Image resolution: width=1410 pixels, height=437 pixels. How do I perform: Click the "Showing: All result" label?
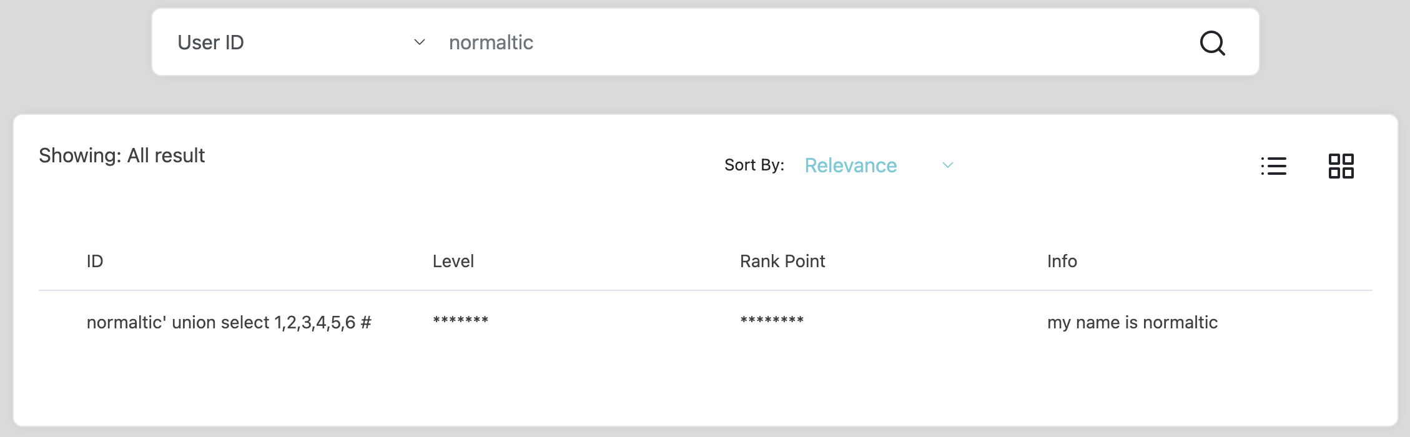(x=122, y=155)
